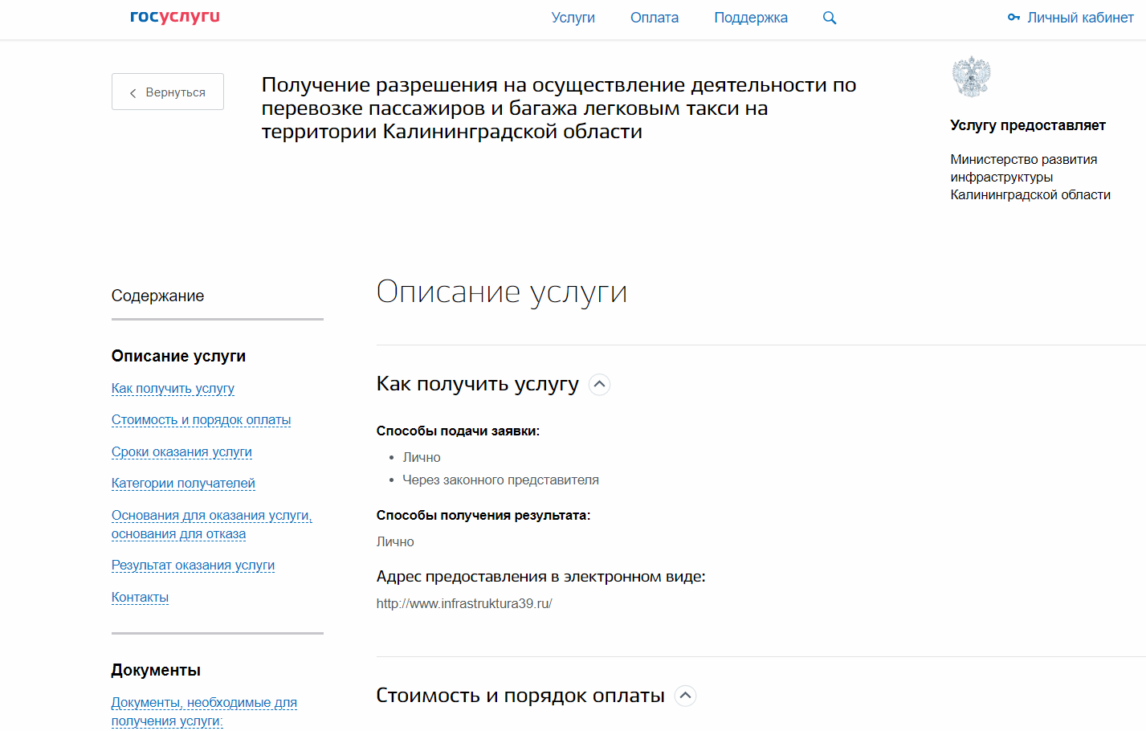
Task: Open Основания для оказания услуги link
Action: click(212, 525)
